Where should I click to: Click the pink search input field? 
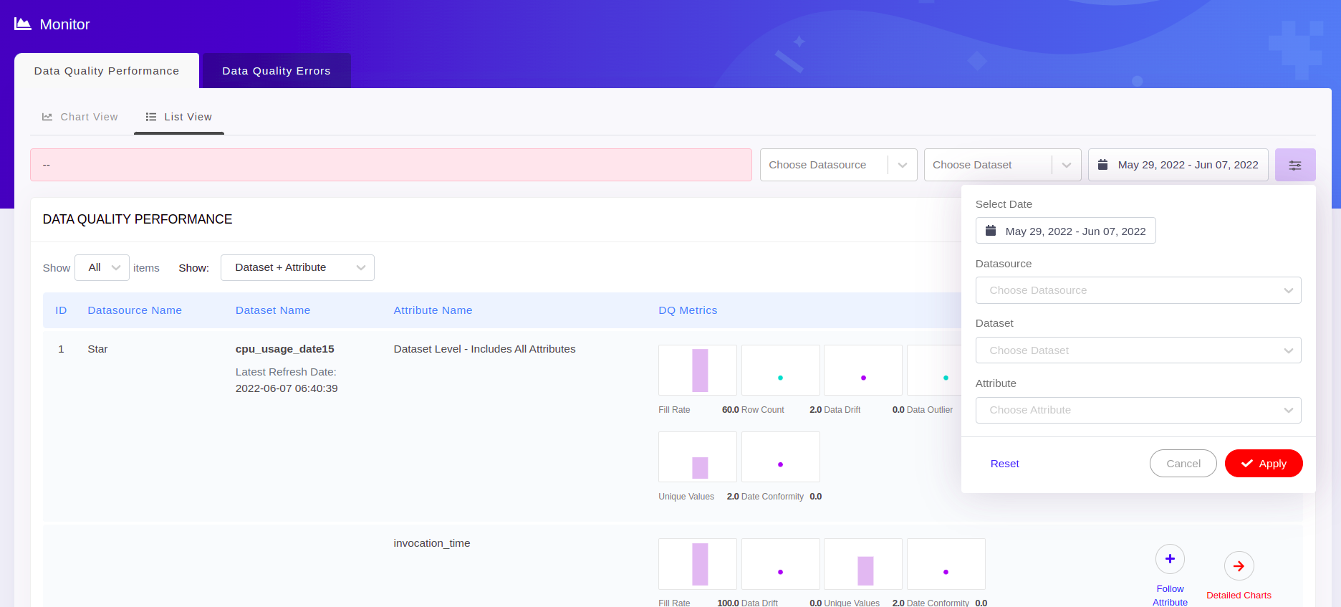pyautogui.click(x=390, y=165)
